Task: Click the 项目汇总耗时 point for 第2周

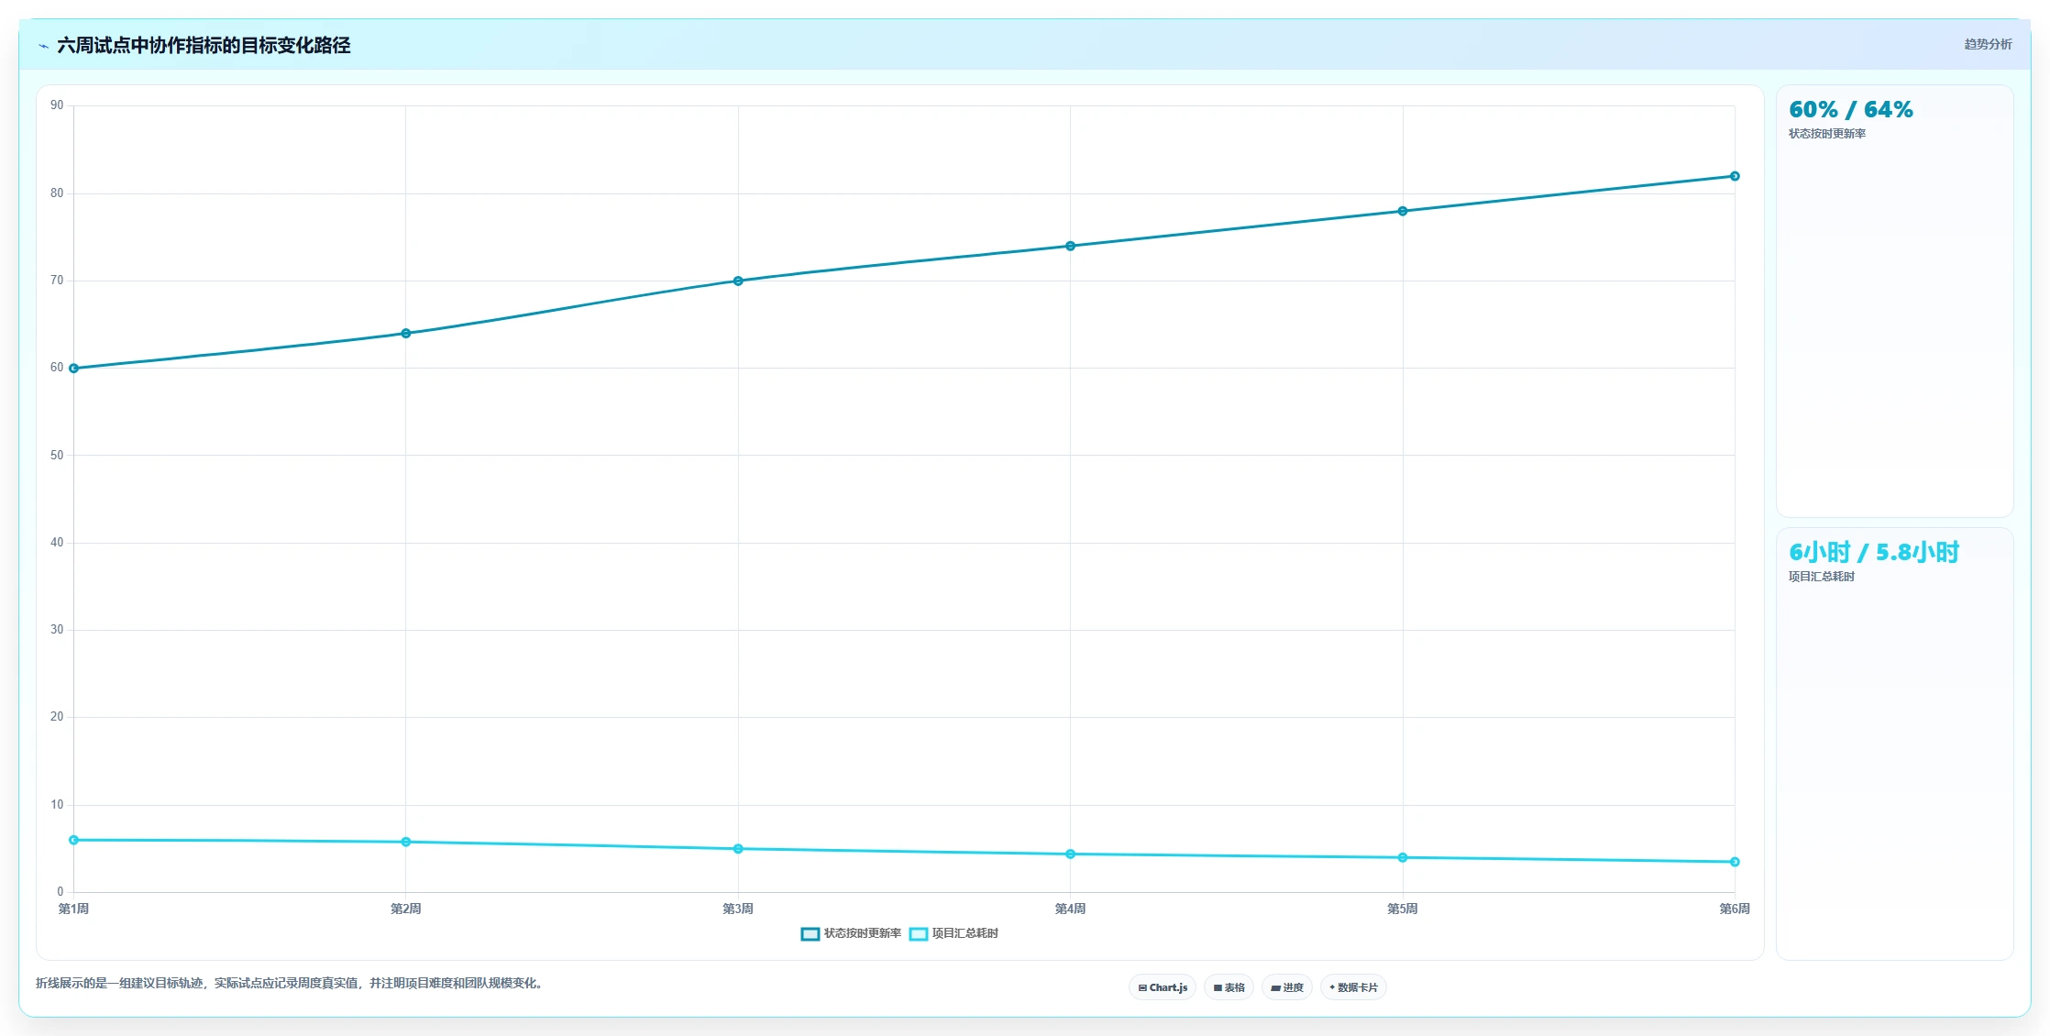Action: click(406, 842)
